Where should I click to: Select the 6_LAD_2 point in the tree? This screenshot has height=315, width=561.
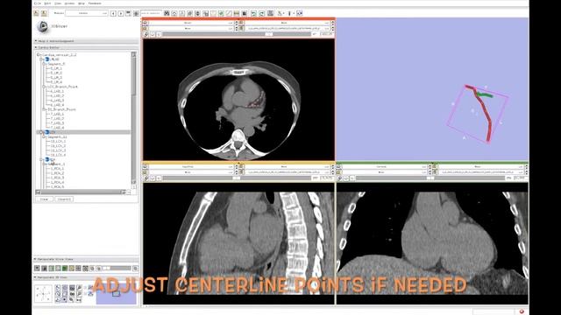pos(57,95)
